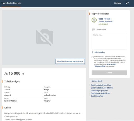Image resolution: width=134 pixels, height=121 pixels.
Task: Click the Kedvenc button label
Action: [x=118, y=3]
